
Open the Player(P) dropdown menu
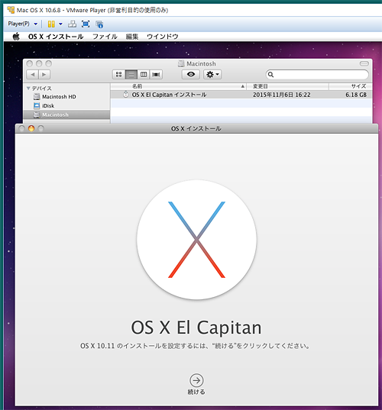pyautogui.click(x=23, y=24)
